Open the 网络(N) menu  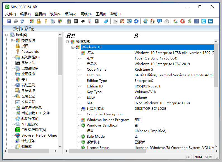(86, 14)
